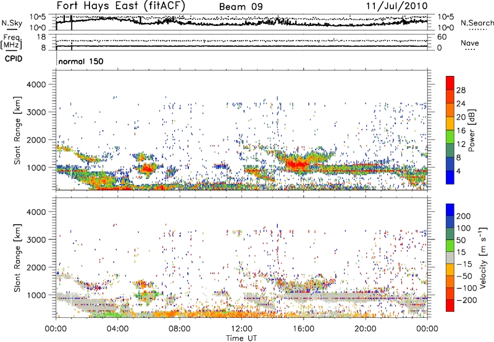Click the 'N.Search' legend label
Image resolution: width=494 pixels, height=342 pixels.
click(477, 23)
